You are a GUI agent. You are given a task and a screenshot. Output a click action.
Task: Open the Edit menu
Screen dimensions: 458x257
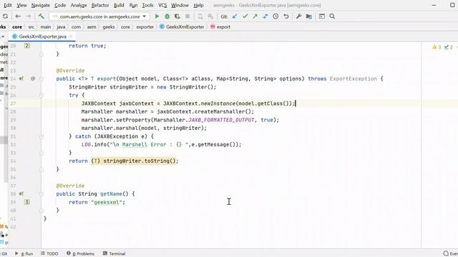(8, 5)
